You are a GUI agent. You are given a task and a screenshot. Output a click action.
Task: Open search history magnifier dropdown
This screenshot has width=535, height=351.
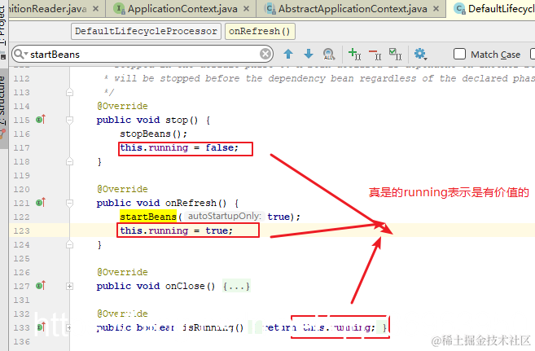20,54
